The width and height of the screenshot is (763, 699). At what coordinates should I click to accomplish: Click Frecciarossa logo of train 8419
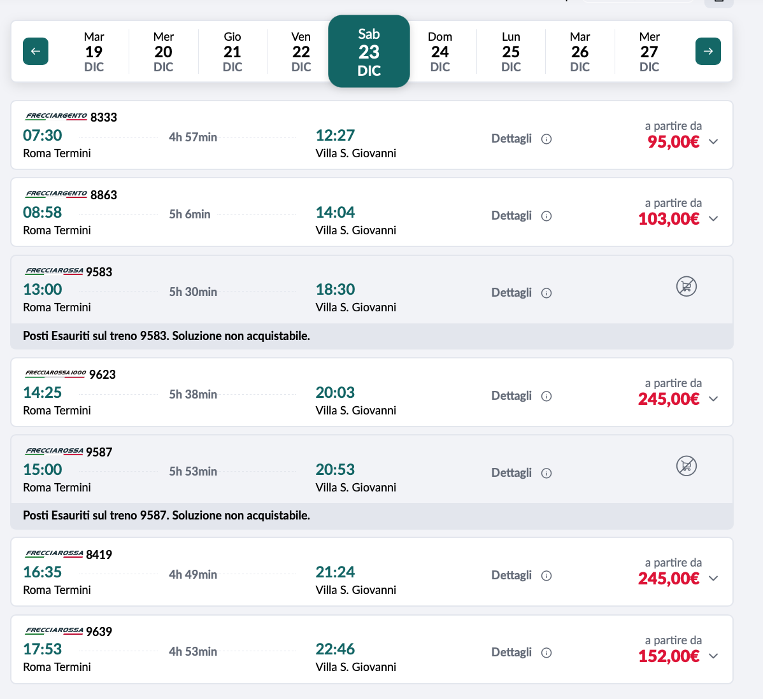click(x=54, y=554)
